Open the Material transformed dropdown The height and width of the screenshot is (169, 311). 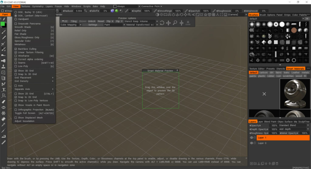tap(142, 25)
